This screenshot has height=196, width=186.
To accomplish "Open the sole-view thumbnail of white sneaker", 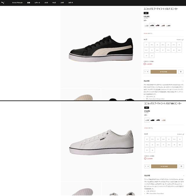I will pyautogui.click(x=81, y=189).
